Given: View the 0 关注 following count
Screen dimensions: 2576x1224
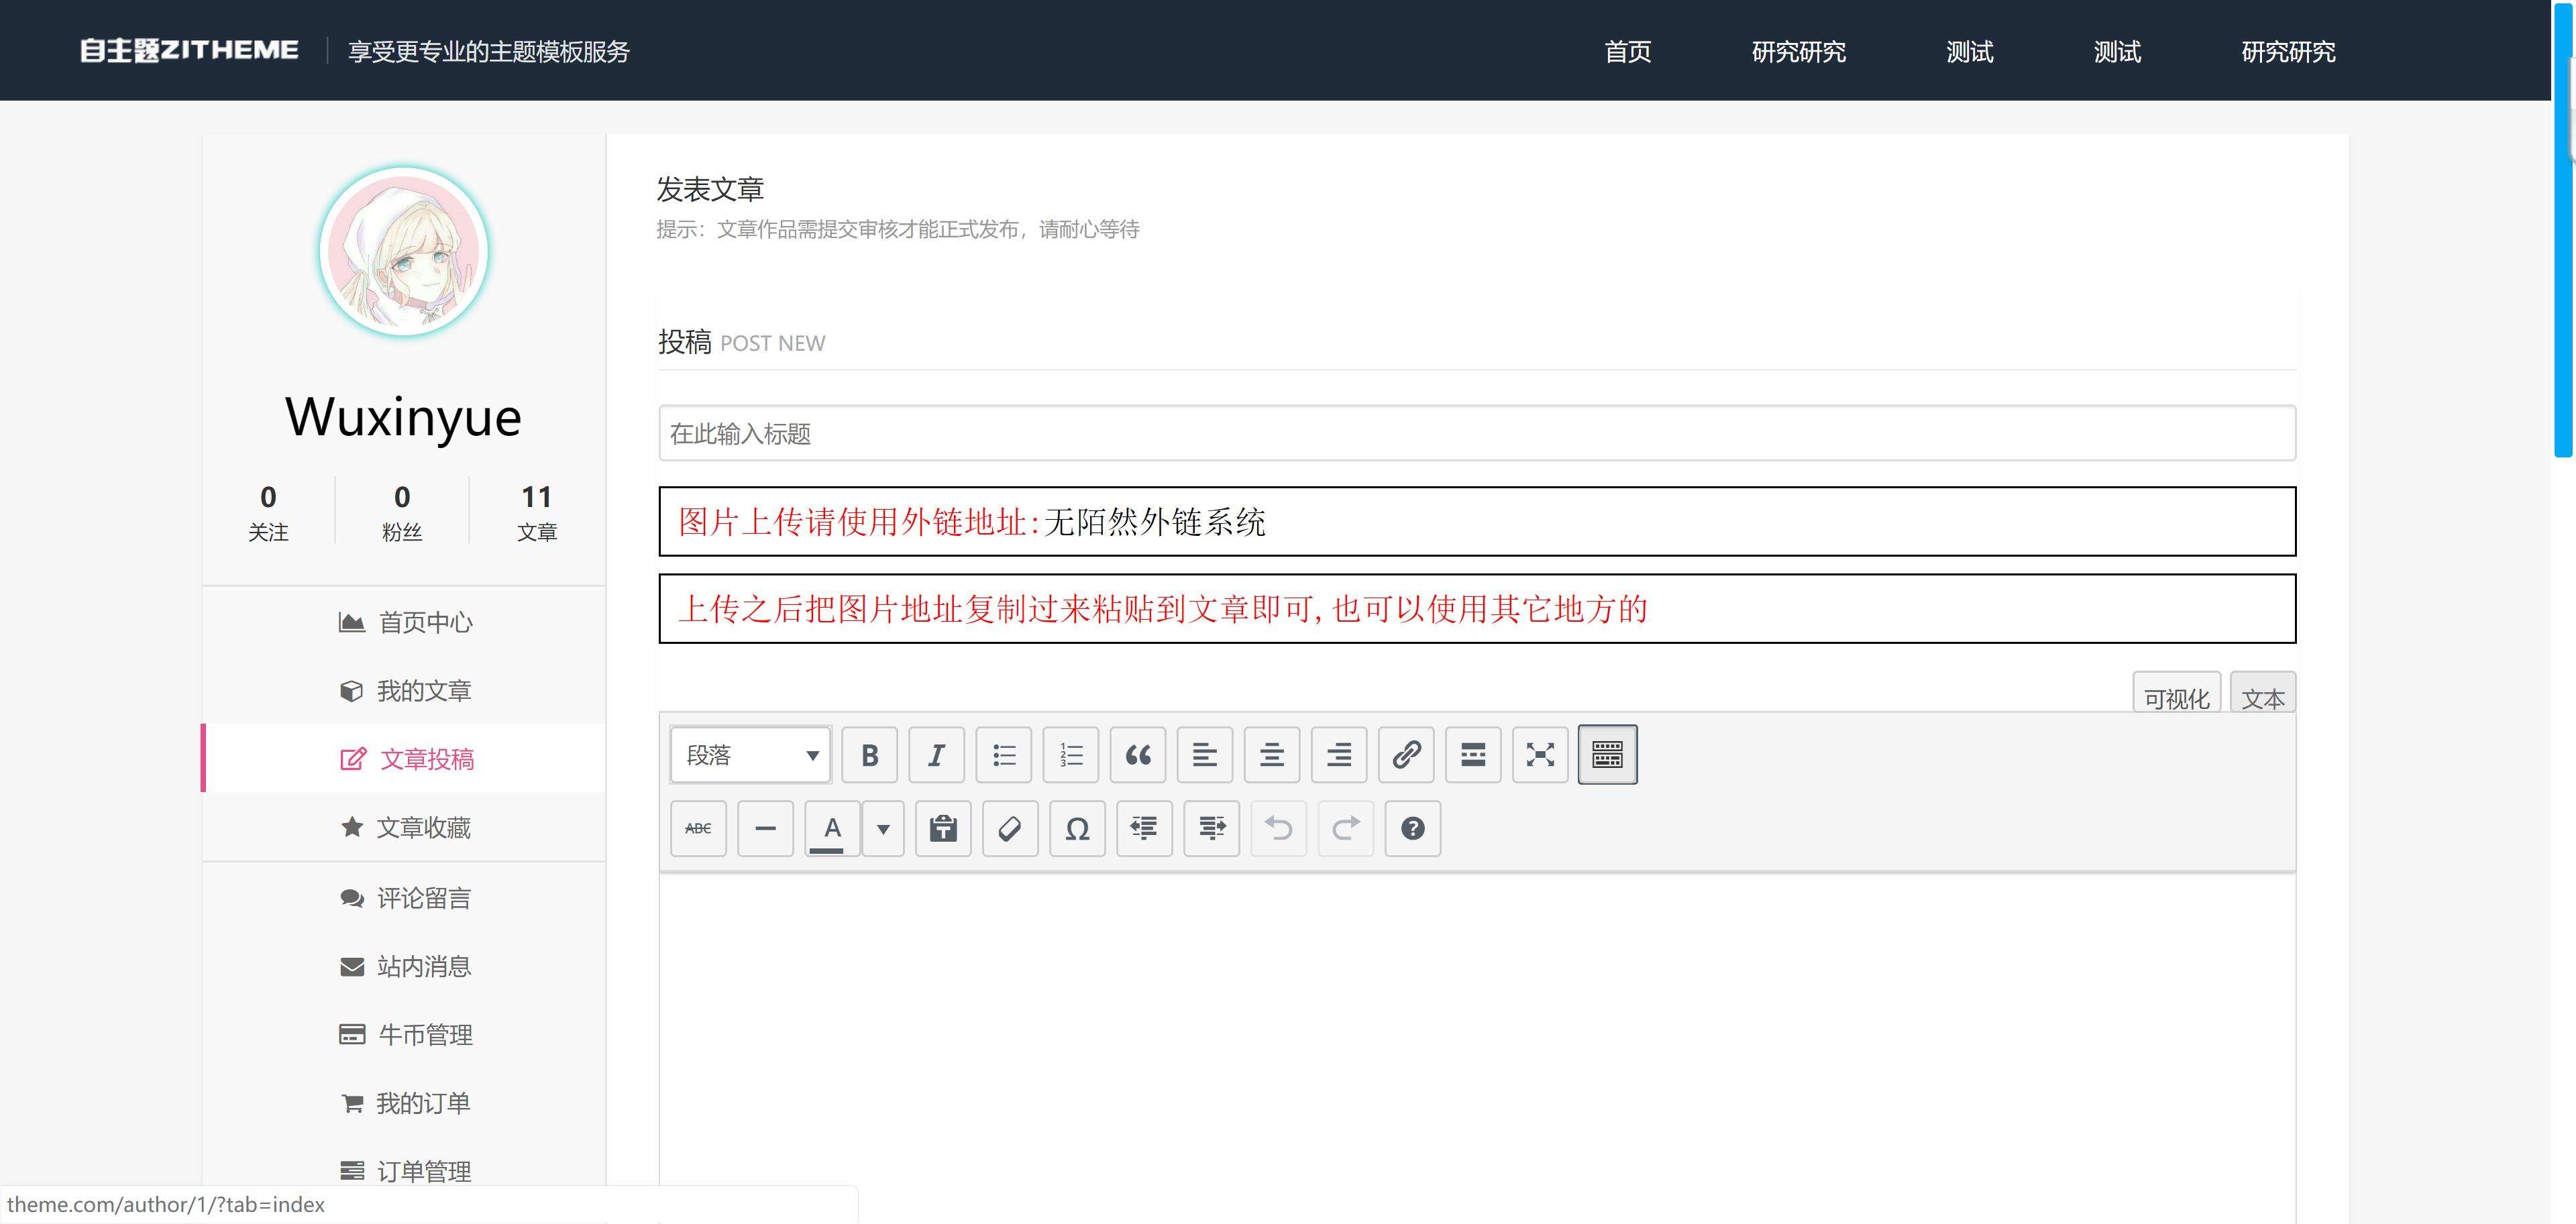Looking at the screenshot, I should click(x=268, y=513).
